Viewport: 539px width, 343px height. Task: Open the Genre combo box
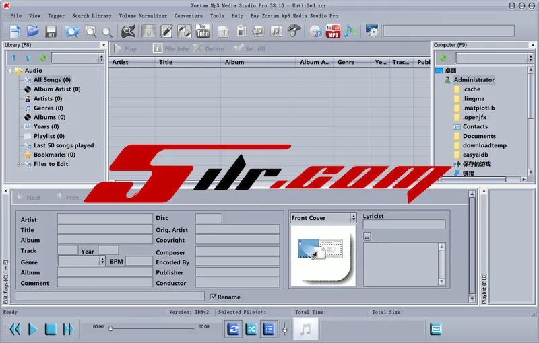click(x=102, y=261)
